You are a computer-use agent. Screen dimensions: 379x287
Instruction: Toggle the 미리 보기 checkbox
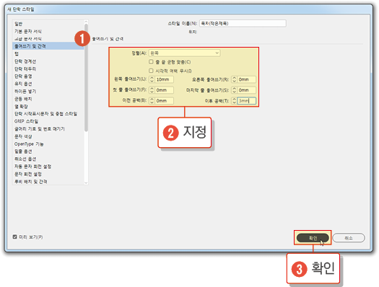[14, 237]
